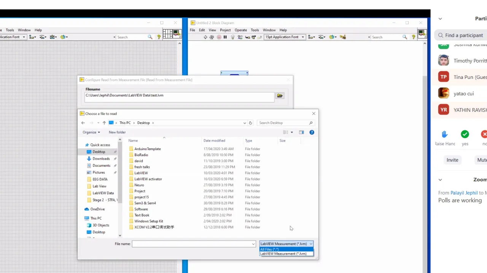The image size is (487, 273).
Task: Click Raise Hand icon in Zoom panel
Action: (444, 134)
